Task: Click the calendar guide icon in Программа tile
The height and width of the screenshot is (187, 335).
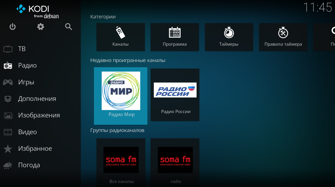Action: pos(175,32)
